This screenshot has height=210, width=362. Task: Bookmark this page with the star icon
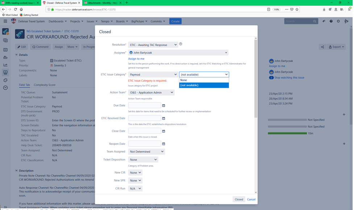tap(297, 9)
